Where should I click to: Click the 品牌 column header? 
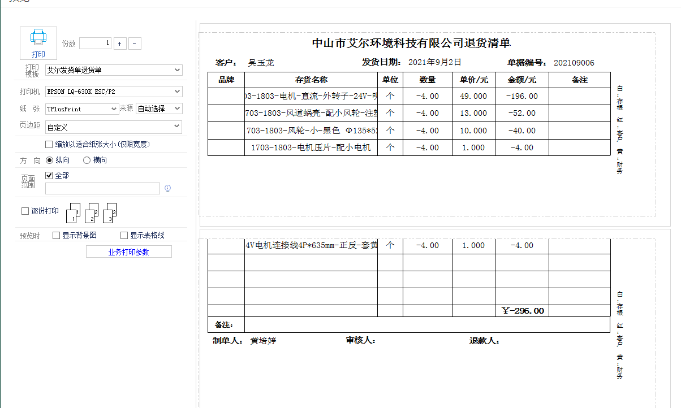[226, 80]
